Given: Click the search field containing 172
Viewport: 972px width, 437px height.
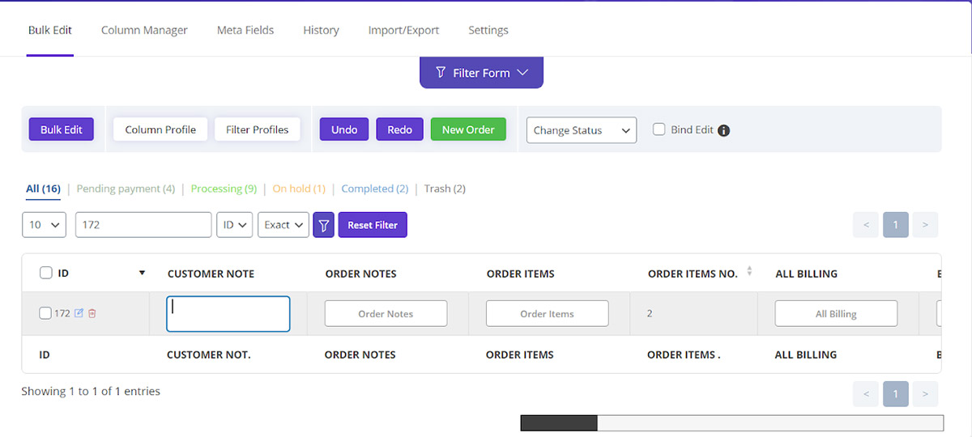Looking at the screenshot, I should point(143,225).
